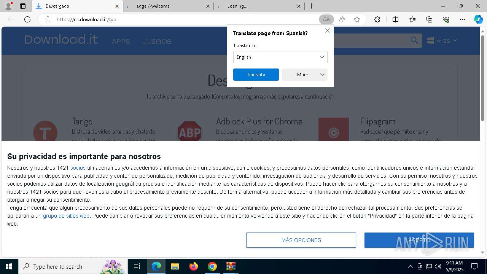The width and height of the screenshot is (487, 274).
Task: Close the Descargado tab
Action: click(117, 6)
